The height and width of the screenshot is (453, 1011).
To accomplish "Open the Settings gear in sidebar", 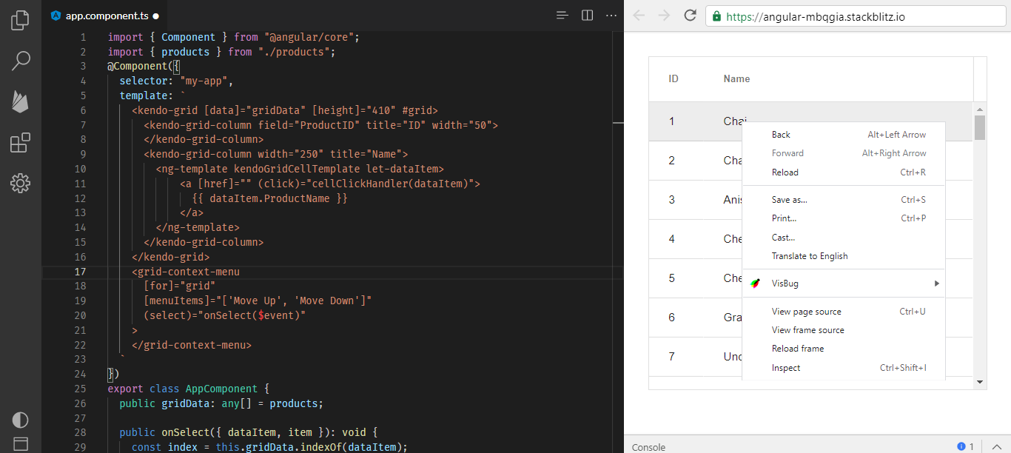I will [x=21, y=183].
